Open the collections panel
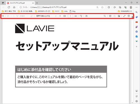Image resolution: width=140 pixels, height=104 pixels. point(120,7)
